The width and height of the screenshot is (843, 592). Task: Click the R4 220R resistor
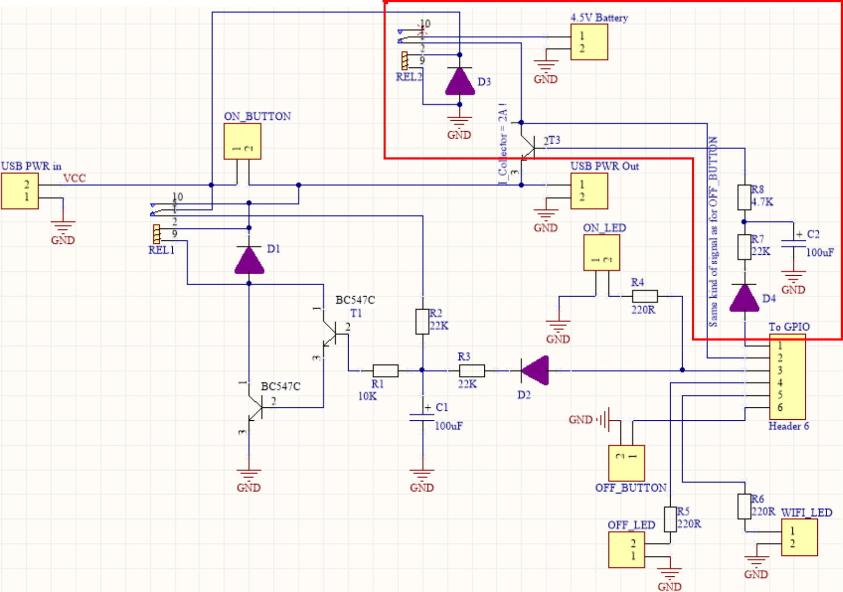click(x=645, y=296)
